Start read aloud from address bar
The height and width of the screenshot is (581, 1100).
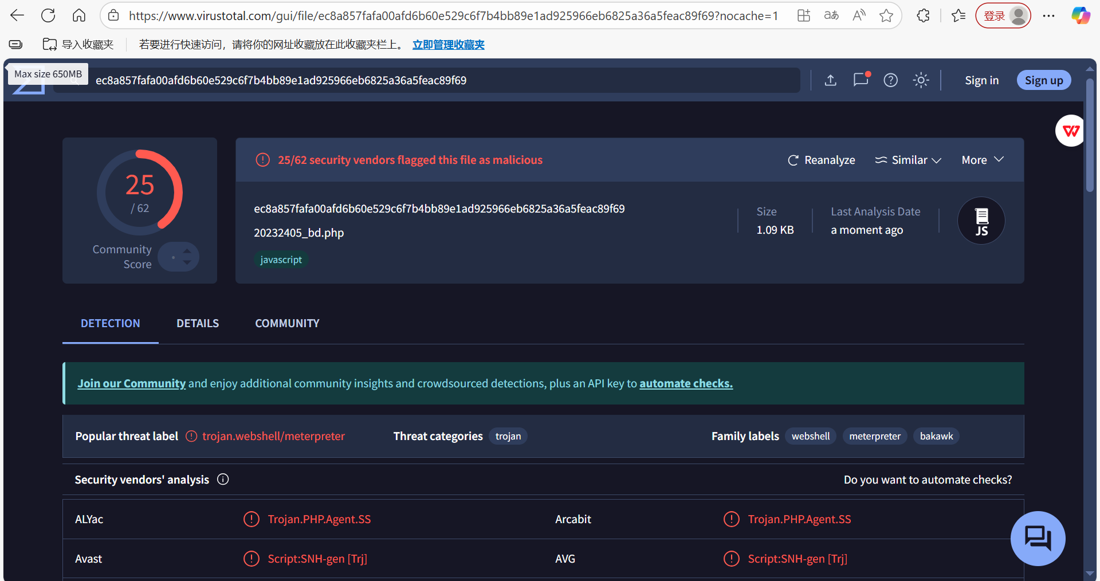coord(859,15)
